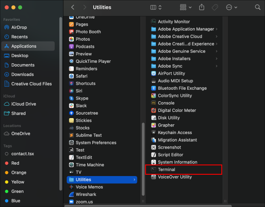Open the More actions ellipsis menu
265x207 pixels.
231,7
